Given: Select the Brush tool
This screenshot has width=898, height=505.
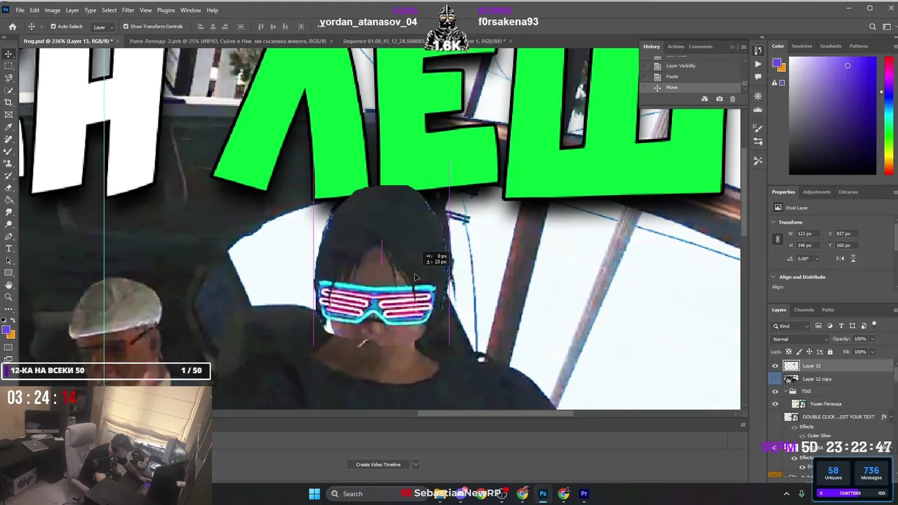Looking at the screenshot, I should point(8,151).
